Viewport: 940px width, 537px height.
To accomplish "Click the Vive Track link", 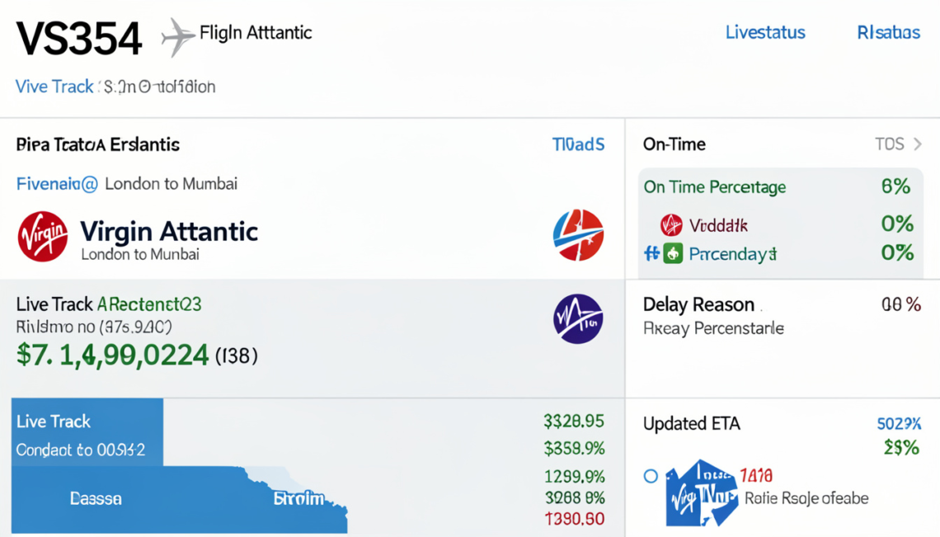I will click(x=54, y=86).
